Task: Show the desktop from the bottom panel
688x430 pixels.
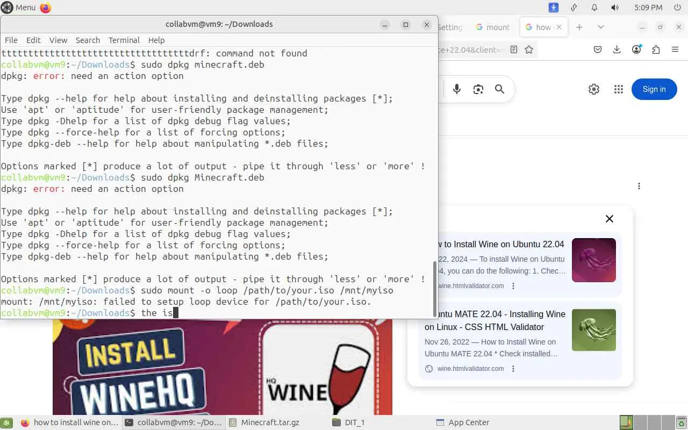Action: coord(6,422)
